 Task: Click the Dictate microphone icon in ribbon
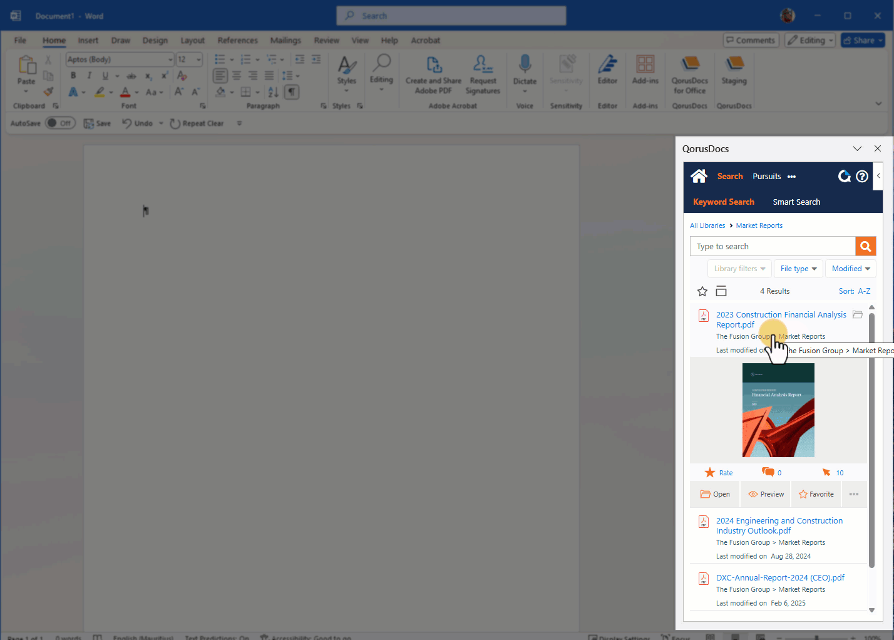[525, 65]
